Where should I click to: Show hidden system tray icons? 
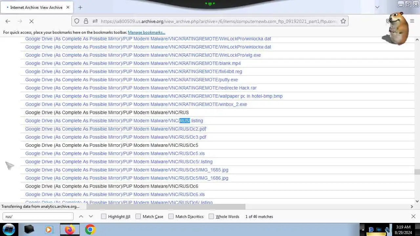[x=363, y=230]
